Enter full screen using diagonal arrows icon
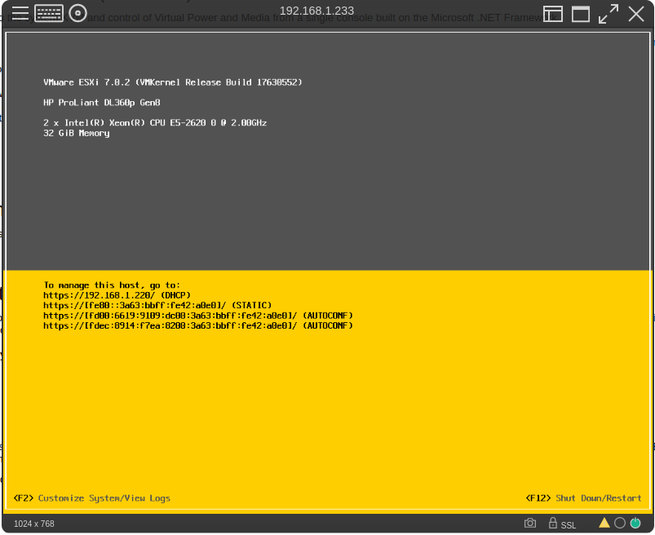655x535 pixels. click(x=609, y=14)
